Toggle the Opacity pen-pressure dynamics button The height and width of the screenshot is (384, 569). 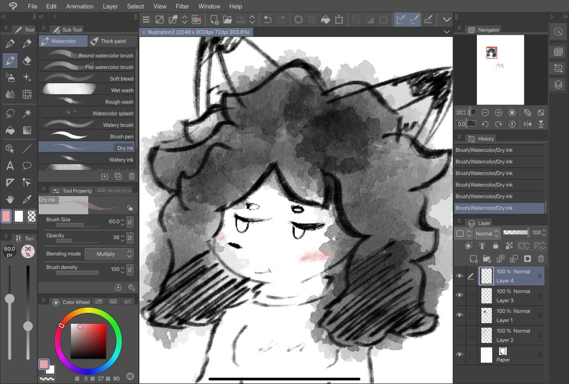tap(130, 237)
